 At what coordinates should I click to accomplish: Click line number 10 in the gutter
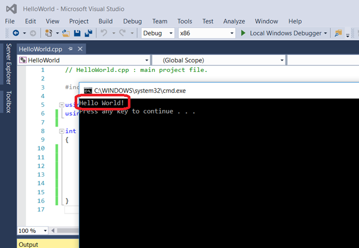pyautogui.click(x=41, y=148)
